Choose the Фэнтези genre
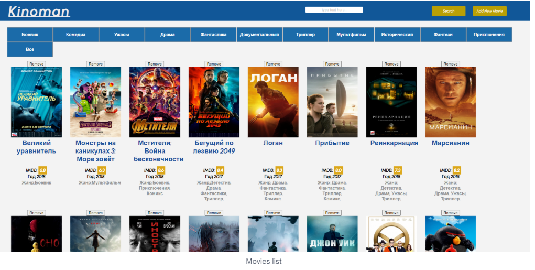The height and width of the screenshot is (270, 535). (443, 35)
